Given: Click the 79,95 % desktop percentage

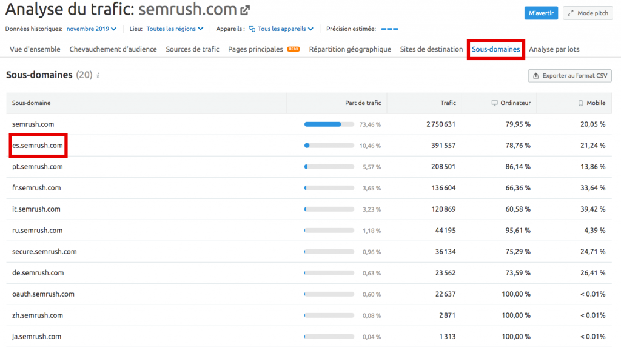Looking at the screenshot, I should click(518, 124).
